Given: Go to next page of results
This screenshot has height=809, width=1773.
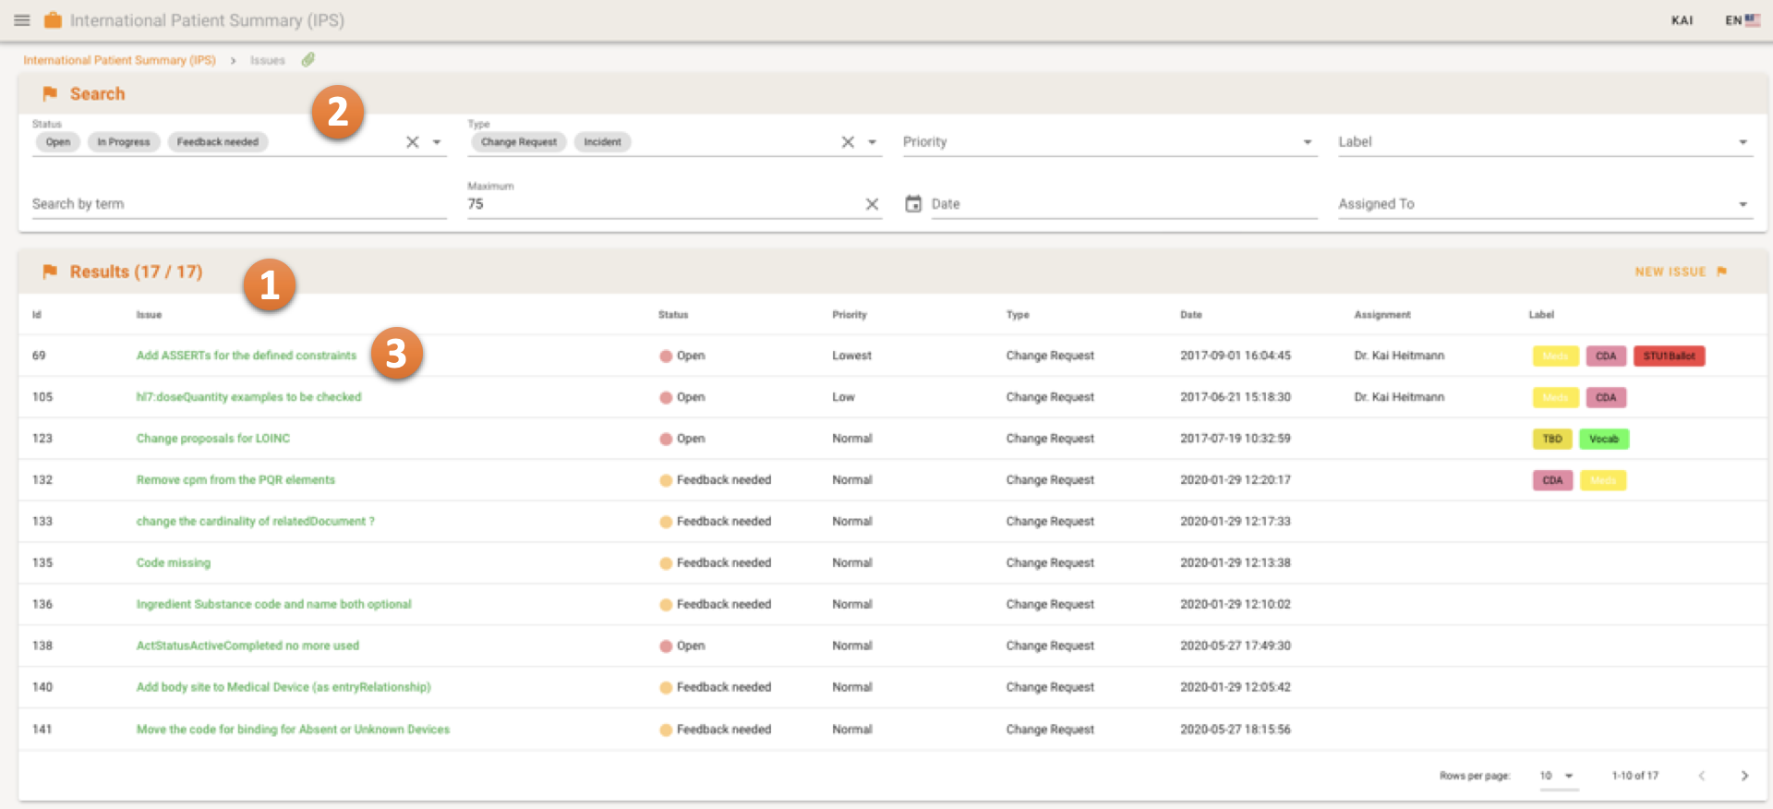Looking at the screenshot, I should tap(1744, 776).
